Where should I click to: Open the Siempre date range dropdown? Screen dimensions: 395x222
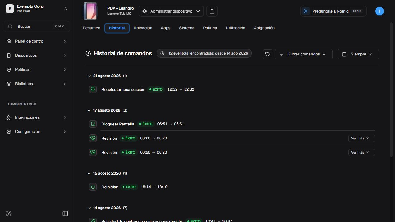click(358, 54)
